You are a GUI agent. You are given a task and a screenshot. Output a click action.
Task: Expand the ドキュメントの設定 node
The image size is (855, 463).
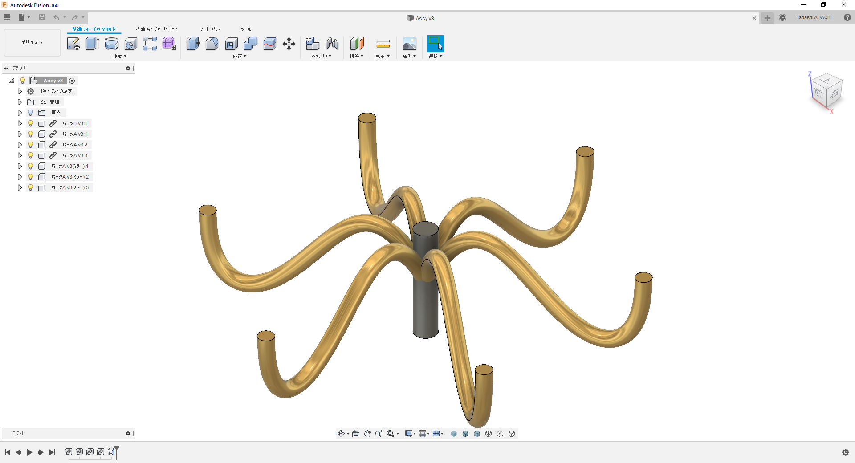point(20,91)
